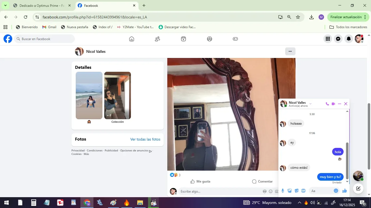Open the Messenger icon in the top bar
Screen dimensions: 371x208
tap(338, 39)
